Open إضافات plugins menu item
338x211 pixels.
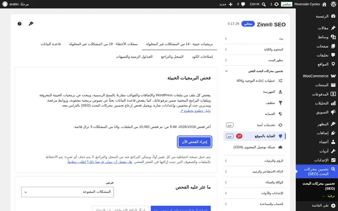tap(317, 133)
